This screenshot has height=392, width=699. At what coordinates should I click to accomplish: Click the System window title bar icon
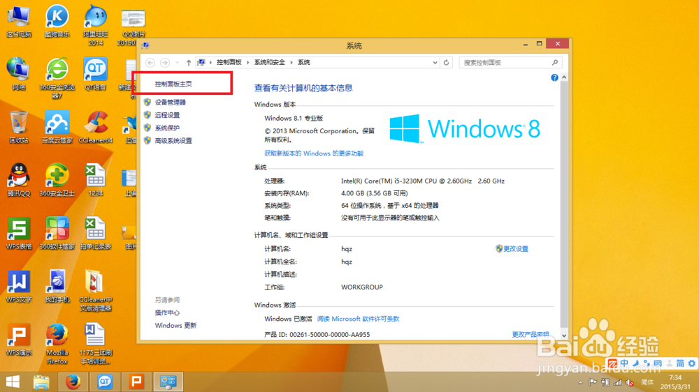[145, 45]
